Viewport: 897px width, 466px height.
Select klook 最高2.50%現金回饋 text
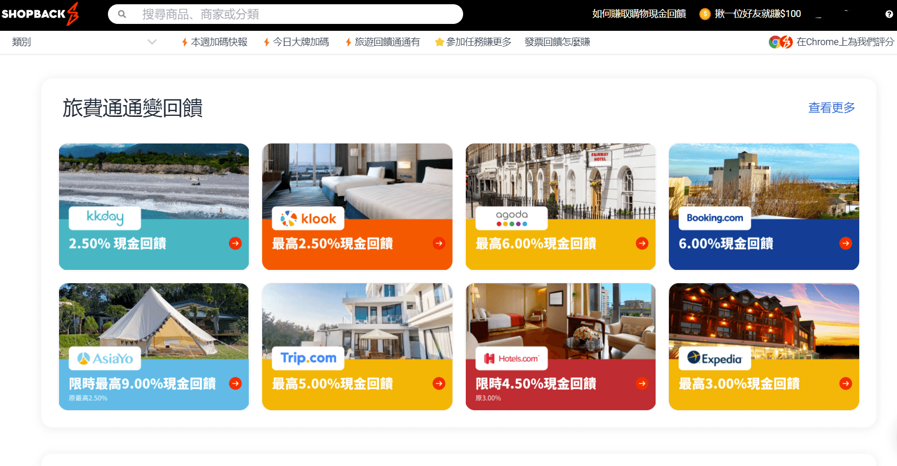pos(333,243)
